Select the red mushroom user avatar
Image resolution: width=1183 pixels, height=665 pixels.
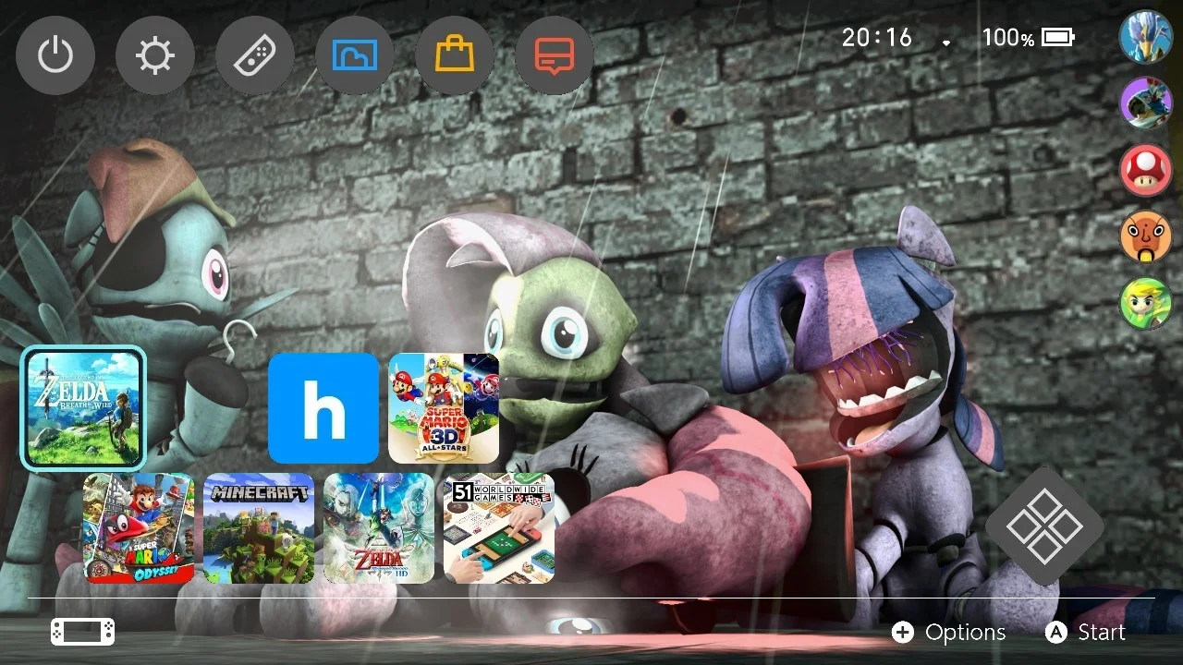coord(1146,170)
